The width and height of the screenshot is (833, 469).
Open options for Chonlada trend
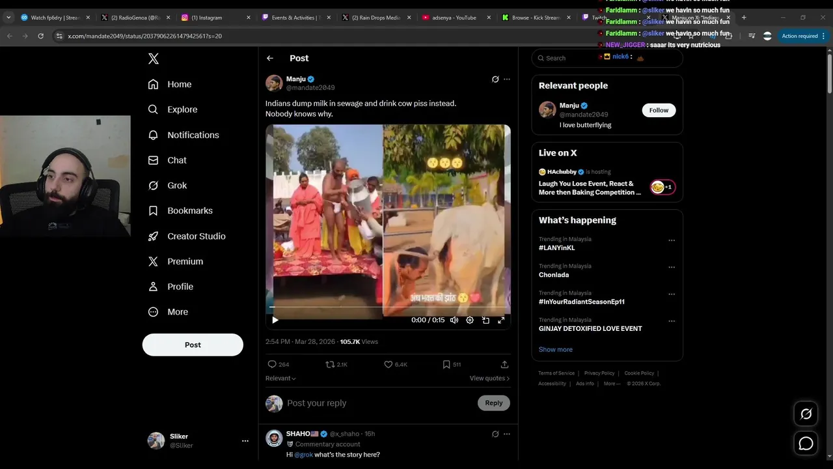pyautogui.click(x=672, y=267)
